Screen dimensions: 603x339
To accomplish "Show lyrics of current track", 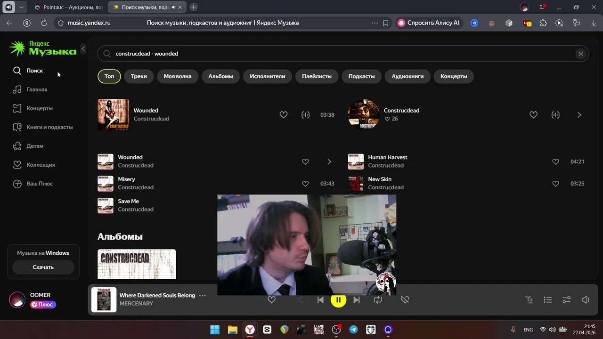I will 529,300.
